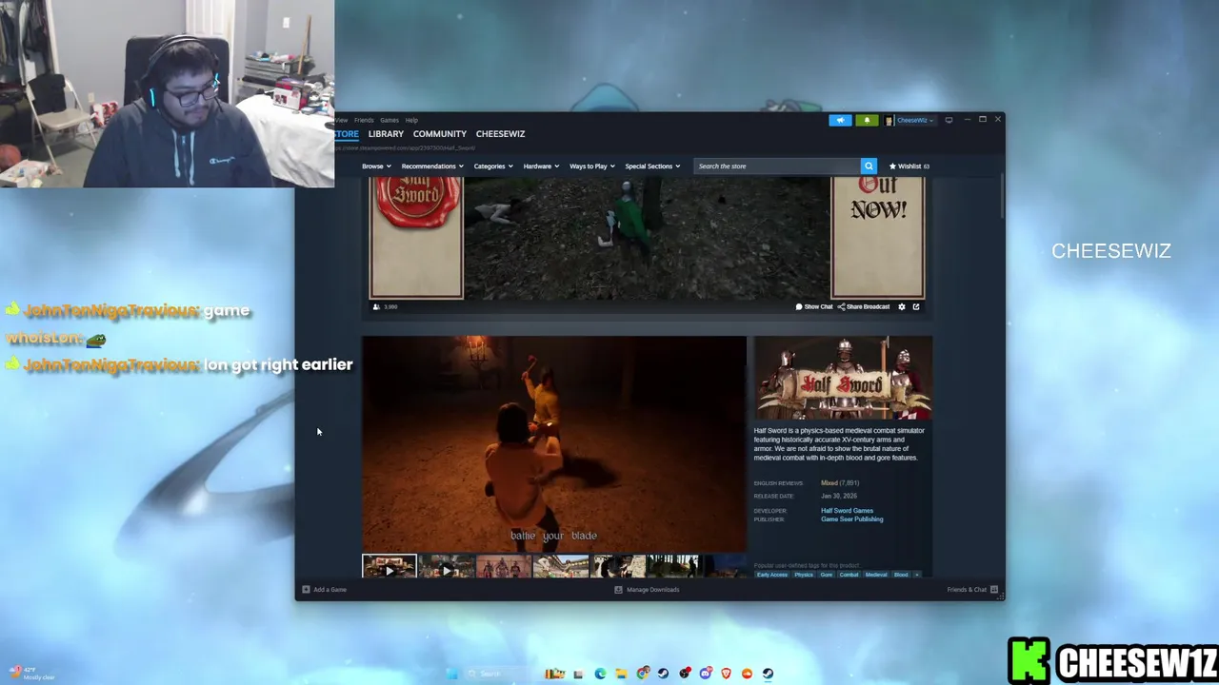Click Share Broadcast button

click(x=864, y=307)
